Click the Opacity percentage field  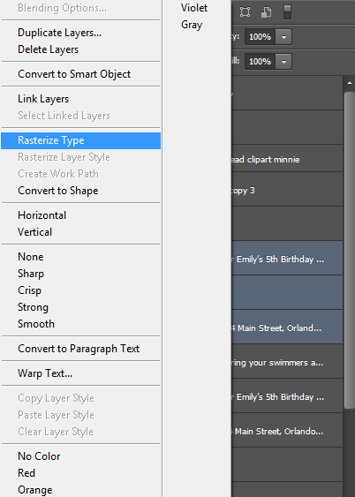click(x=261, y=37)
